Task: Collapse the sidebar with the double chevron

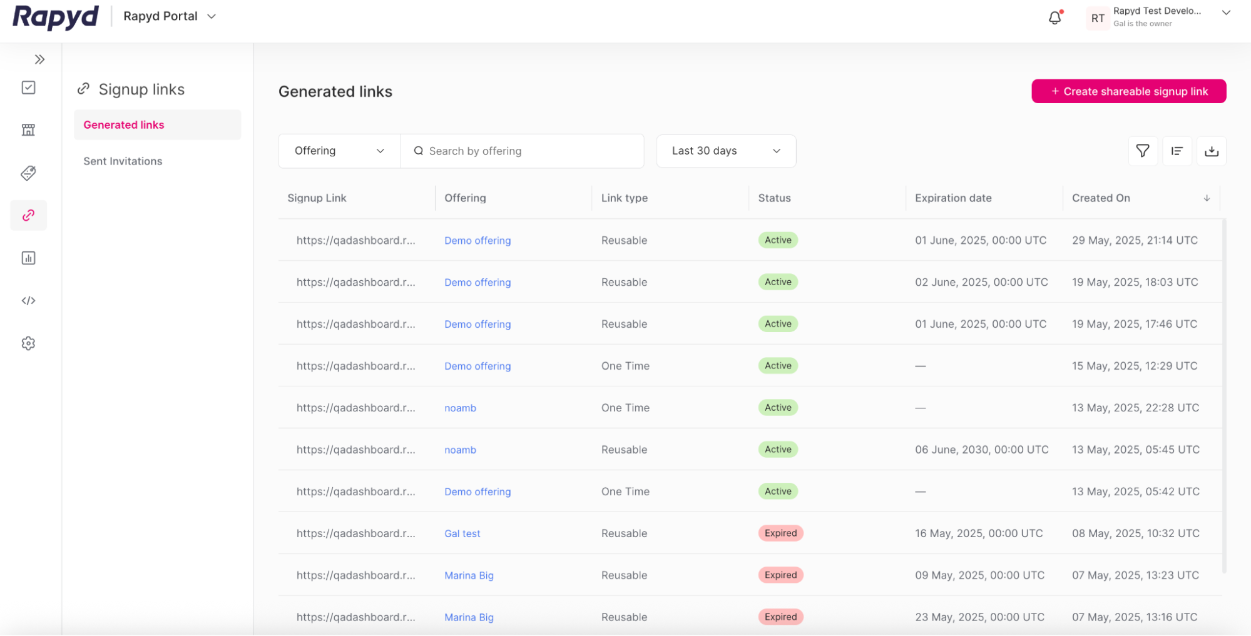Action: click(x=40, y=59)
